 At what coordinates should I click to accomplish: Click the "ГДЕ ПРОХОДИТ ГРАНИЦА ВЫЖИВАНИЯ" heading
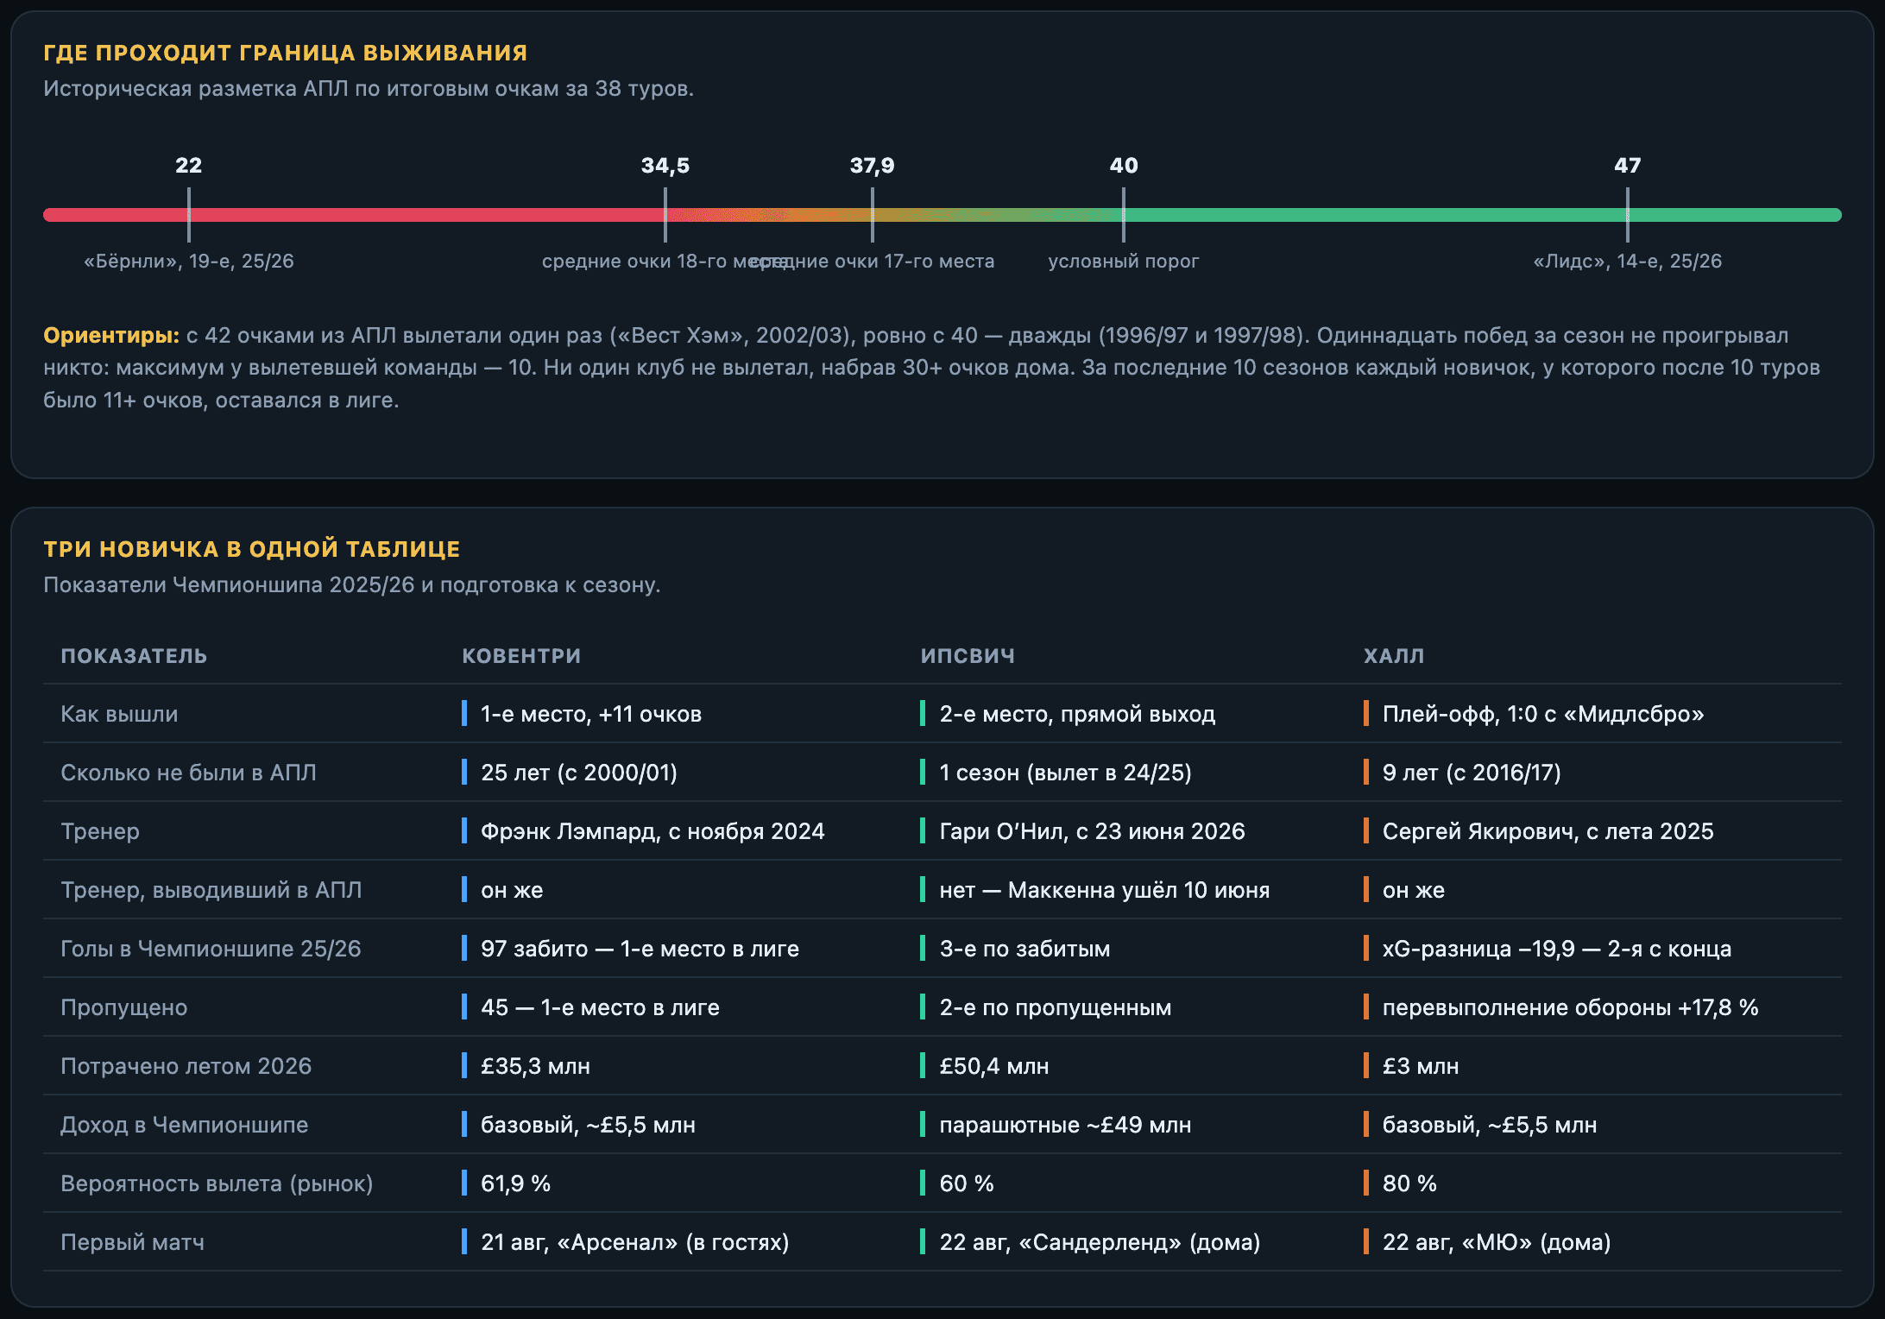coord(286,53)
